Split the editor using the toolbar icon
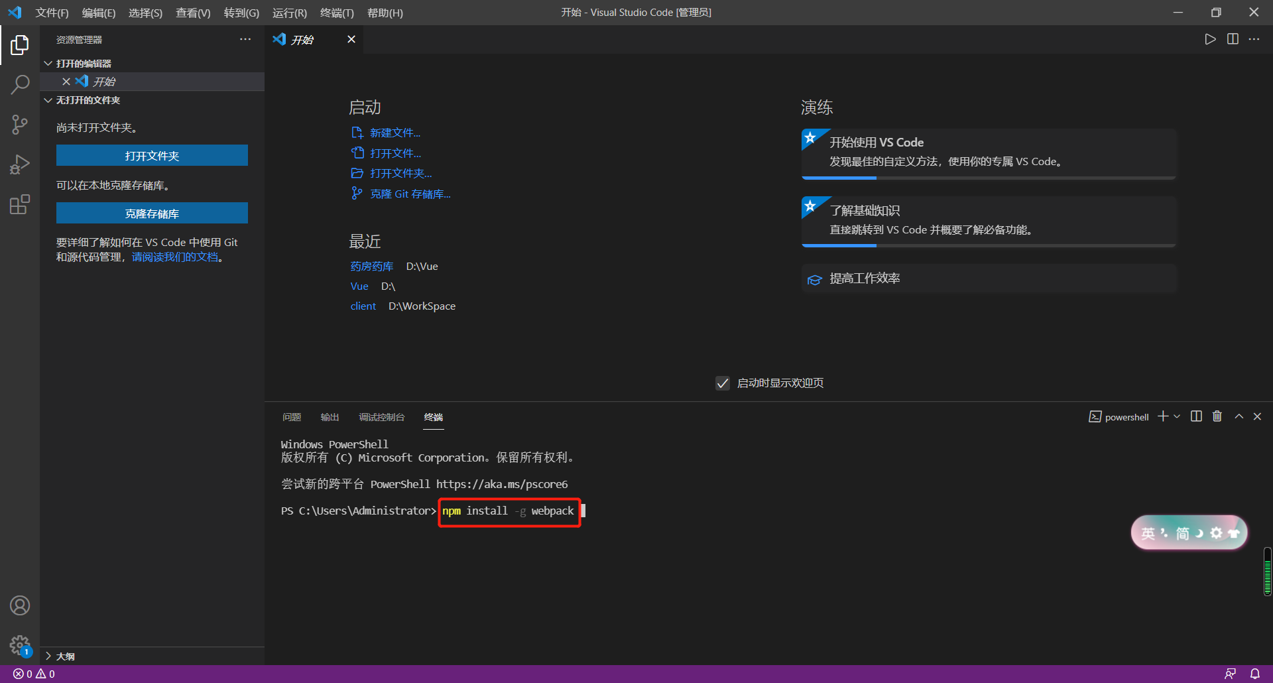The height and width of the screenshot is (683, 1273). point(1233,39)
